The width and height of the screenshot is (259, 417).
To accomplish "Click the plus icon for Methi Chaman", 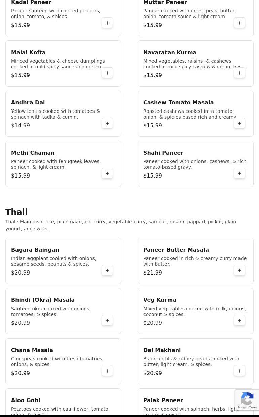I will point(107,173).
